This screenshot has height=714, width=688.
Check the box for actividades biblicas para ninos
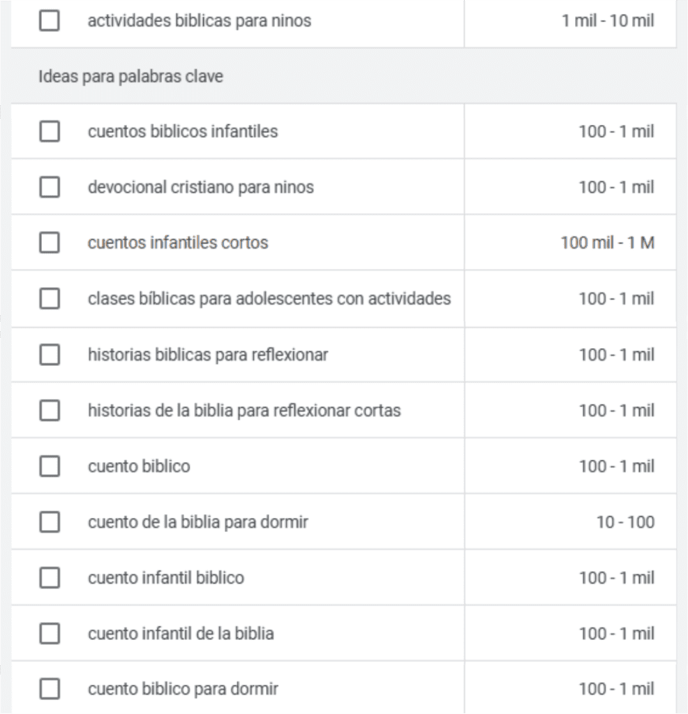[x=50, y=21]
